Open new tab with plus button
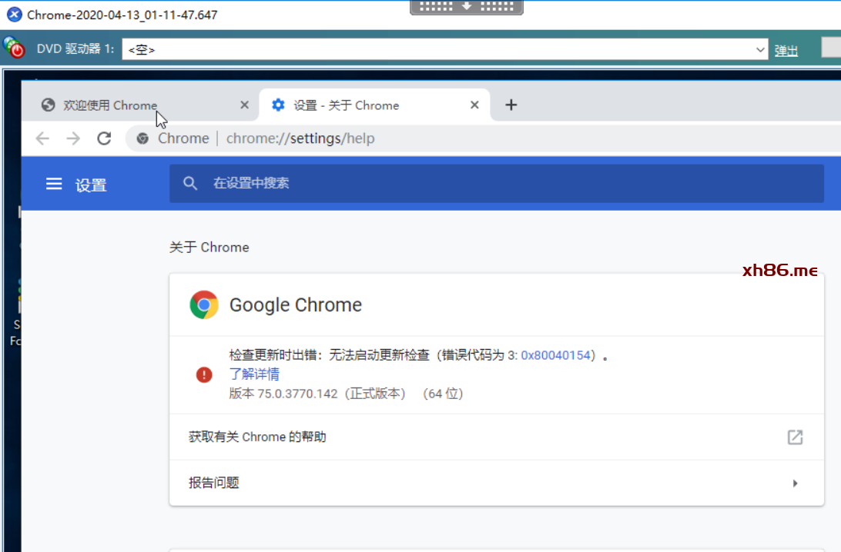 click(x=511, y=105)
